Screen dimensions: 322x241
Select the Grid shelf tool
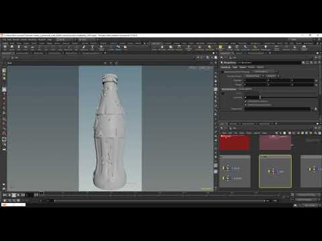33,48
